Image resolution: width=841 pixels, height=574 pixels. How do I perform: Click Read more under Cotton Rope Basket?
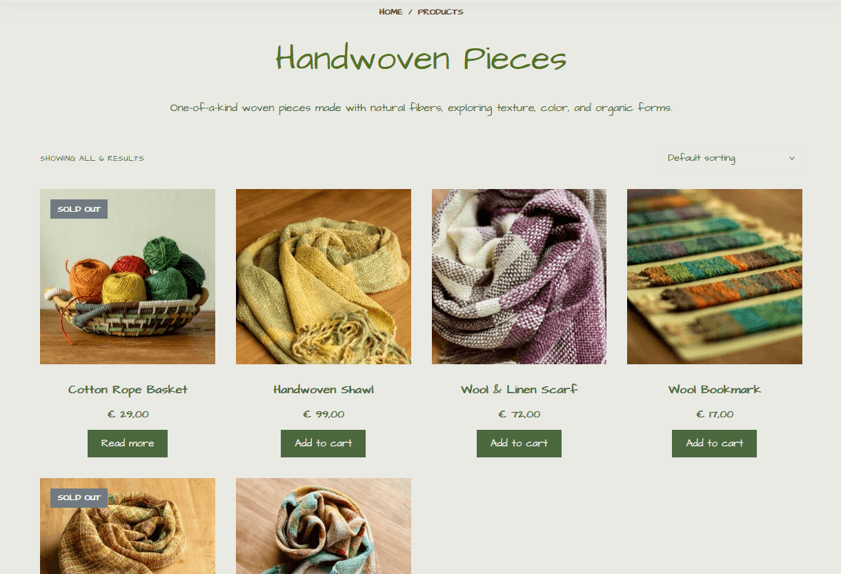[x=128, y=444]
